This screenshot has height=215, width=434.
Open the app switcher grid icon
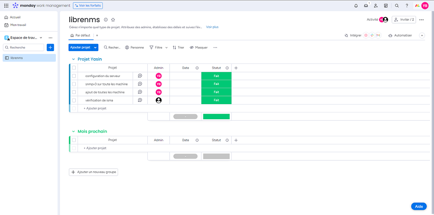click(x=6, y=6)
